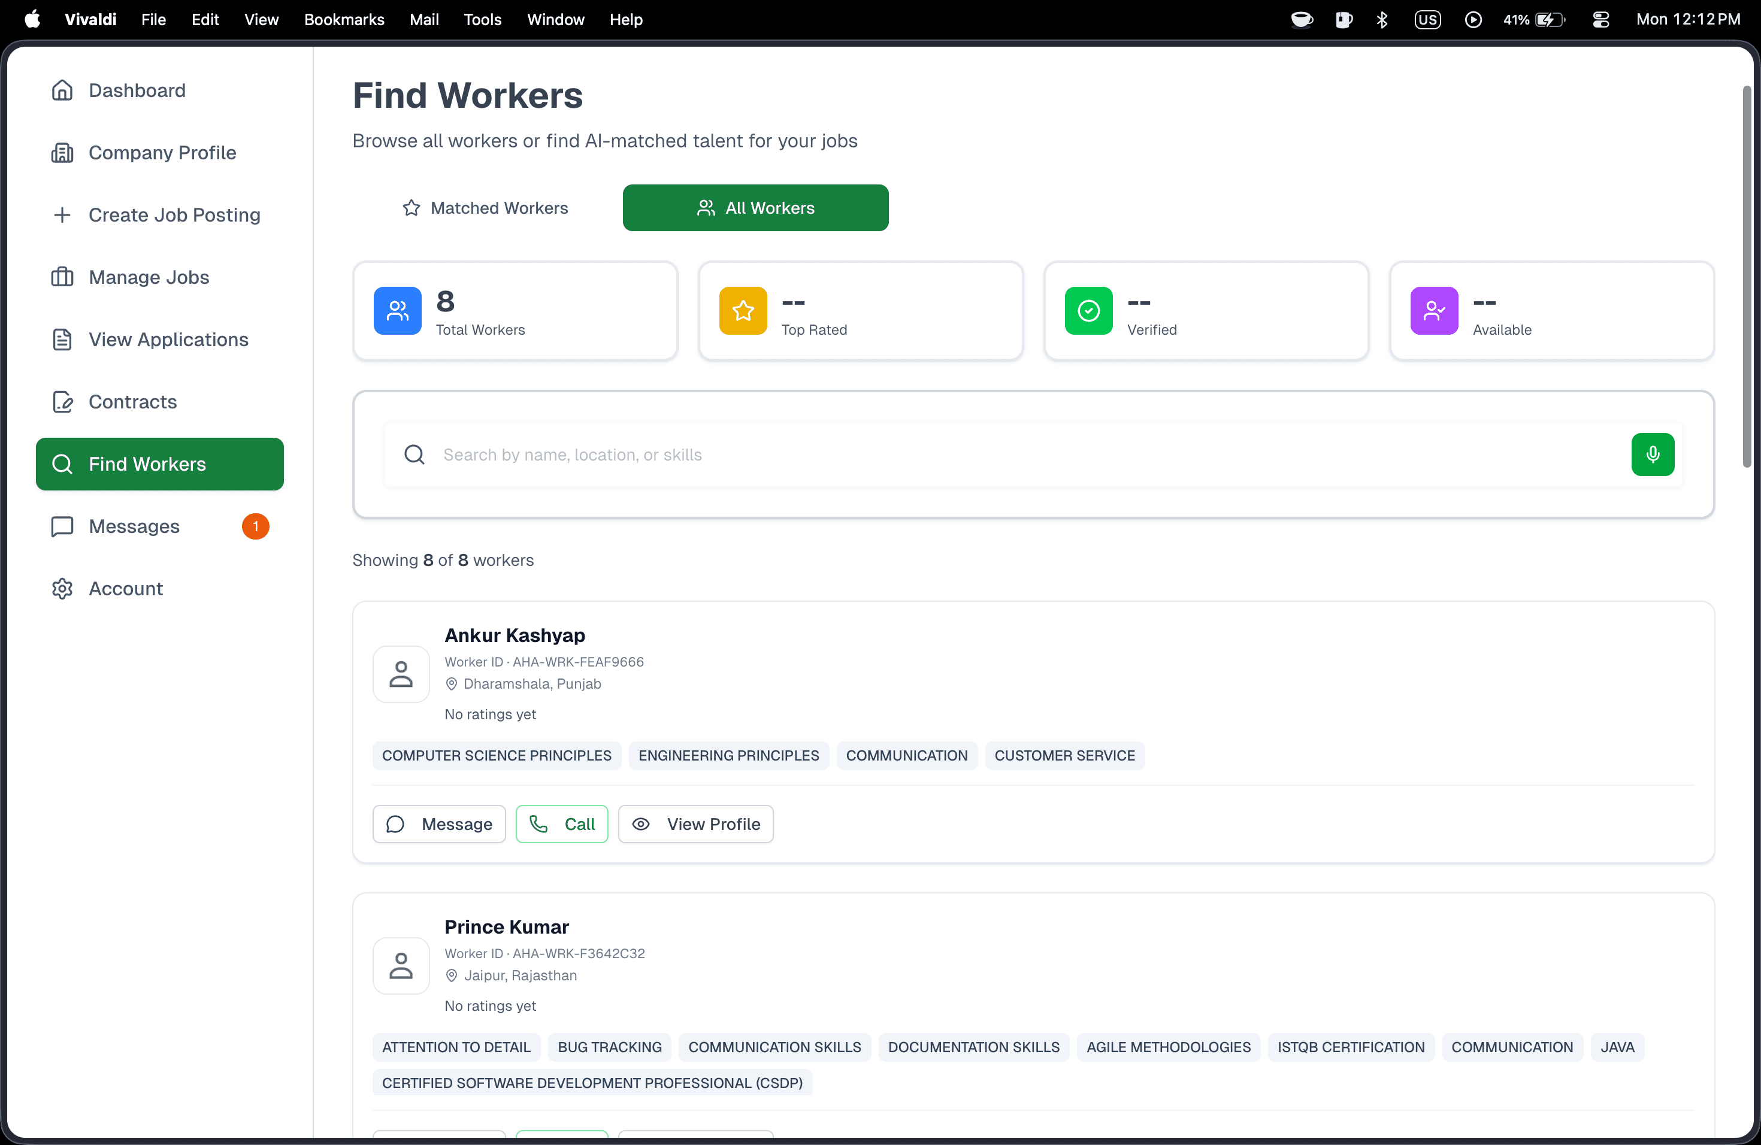Click the plus icon for Create Job Posting

point(62,214)
